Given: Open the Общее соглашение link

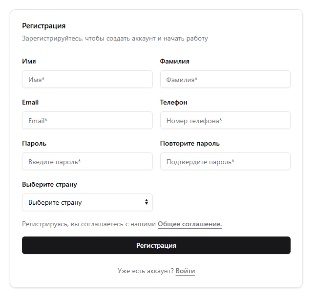Looking at the screenshot, I should pos(190,224).
